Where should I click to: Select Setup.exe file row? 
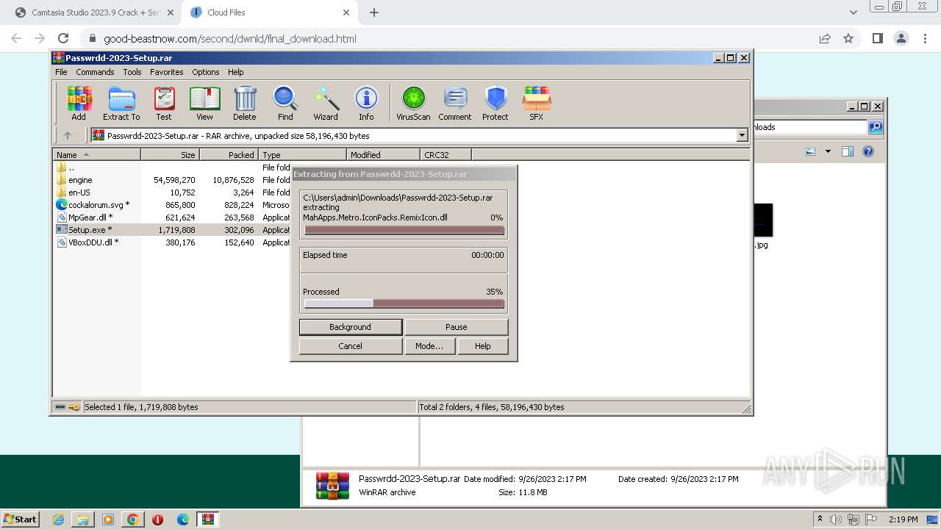click(173, 230)
